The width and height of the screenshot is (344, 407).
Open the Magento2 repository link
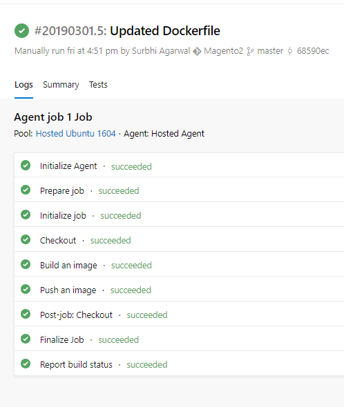pos(223,51)
